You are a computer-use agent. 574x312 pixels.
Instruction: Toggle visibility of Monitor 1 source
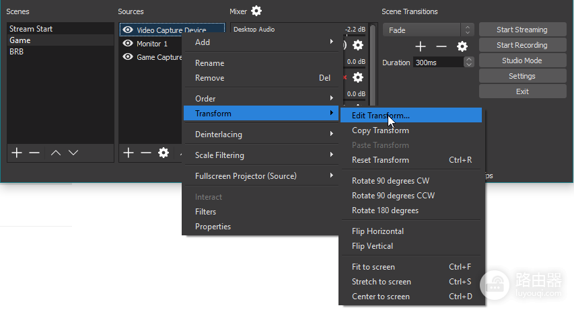(128, 44)
